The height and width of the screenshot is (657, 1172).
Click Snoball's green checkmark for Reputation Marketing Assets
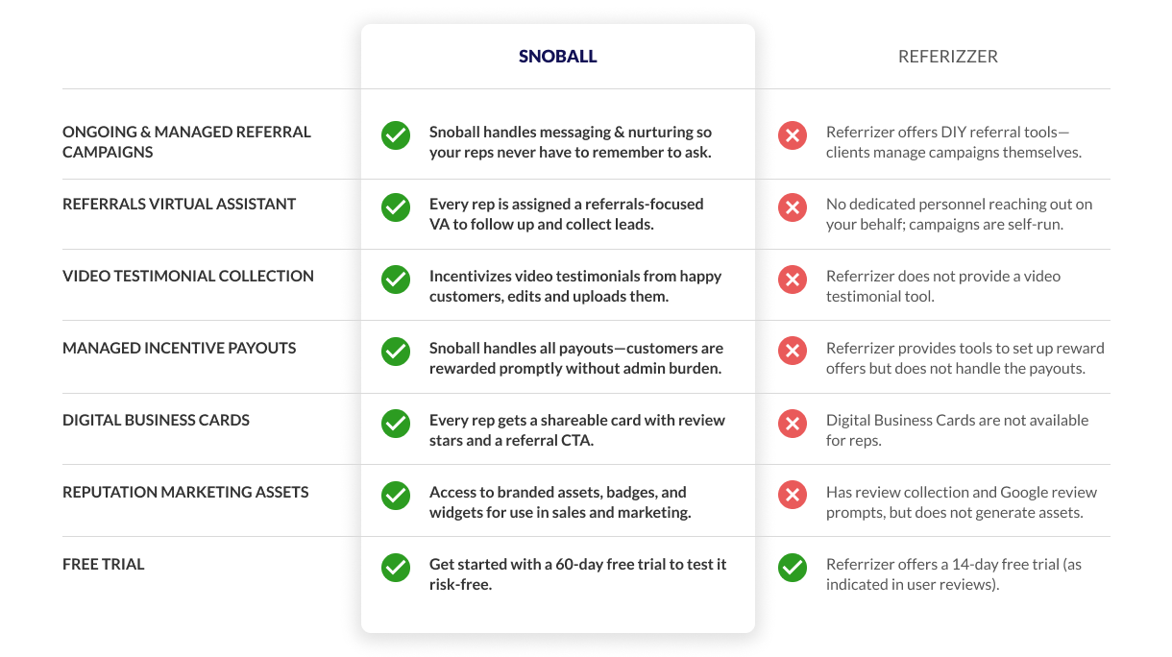pyautogui.click(x=396, y=496)
